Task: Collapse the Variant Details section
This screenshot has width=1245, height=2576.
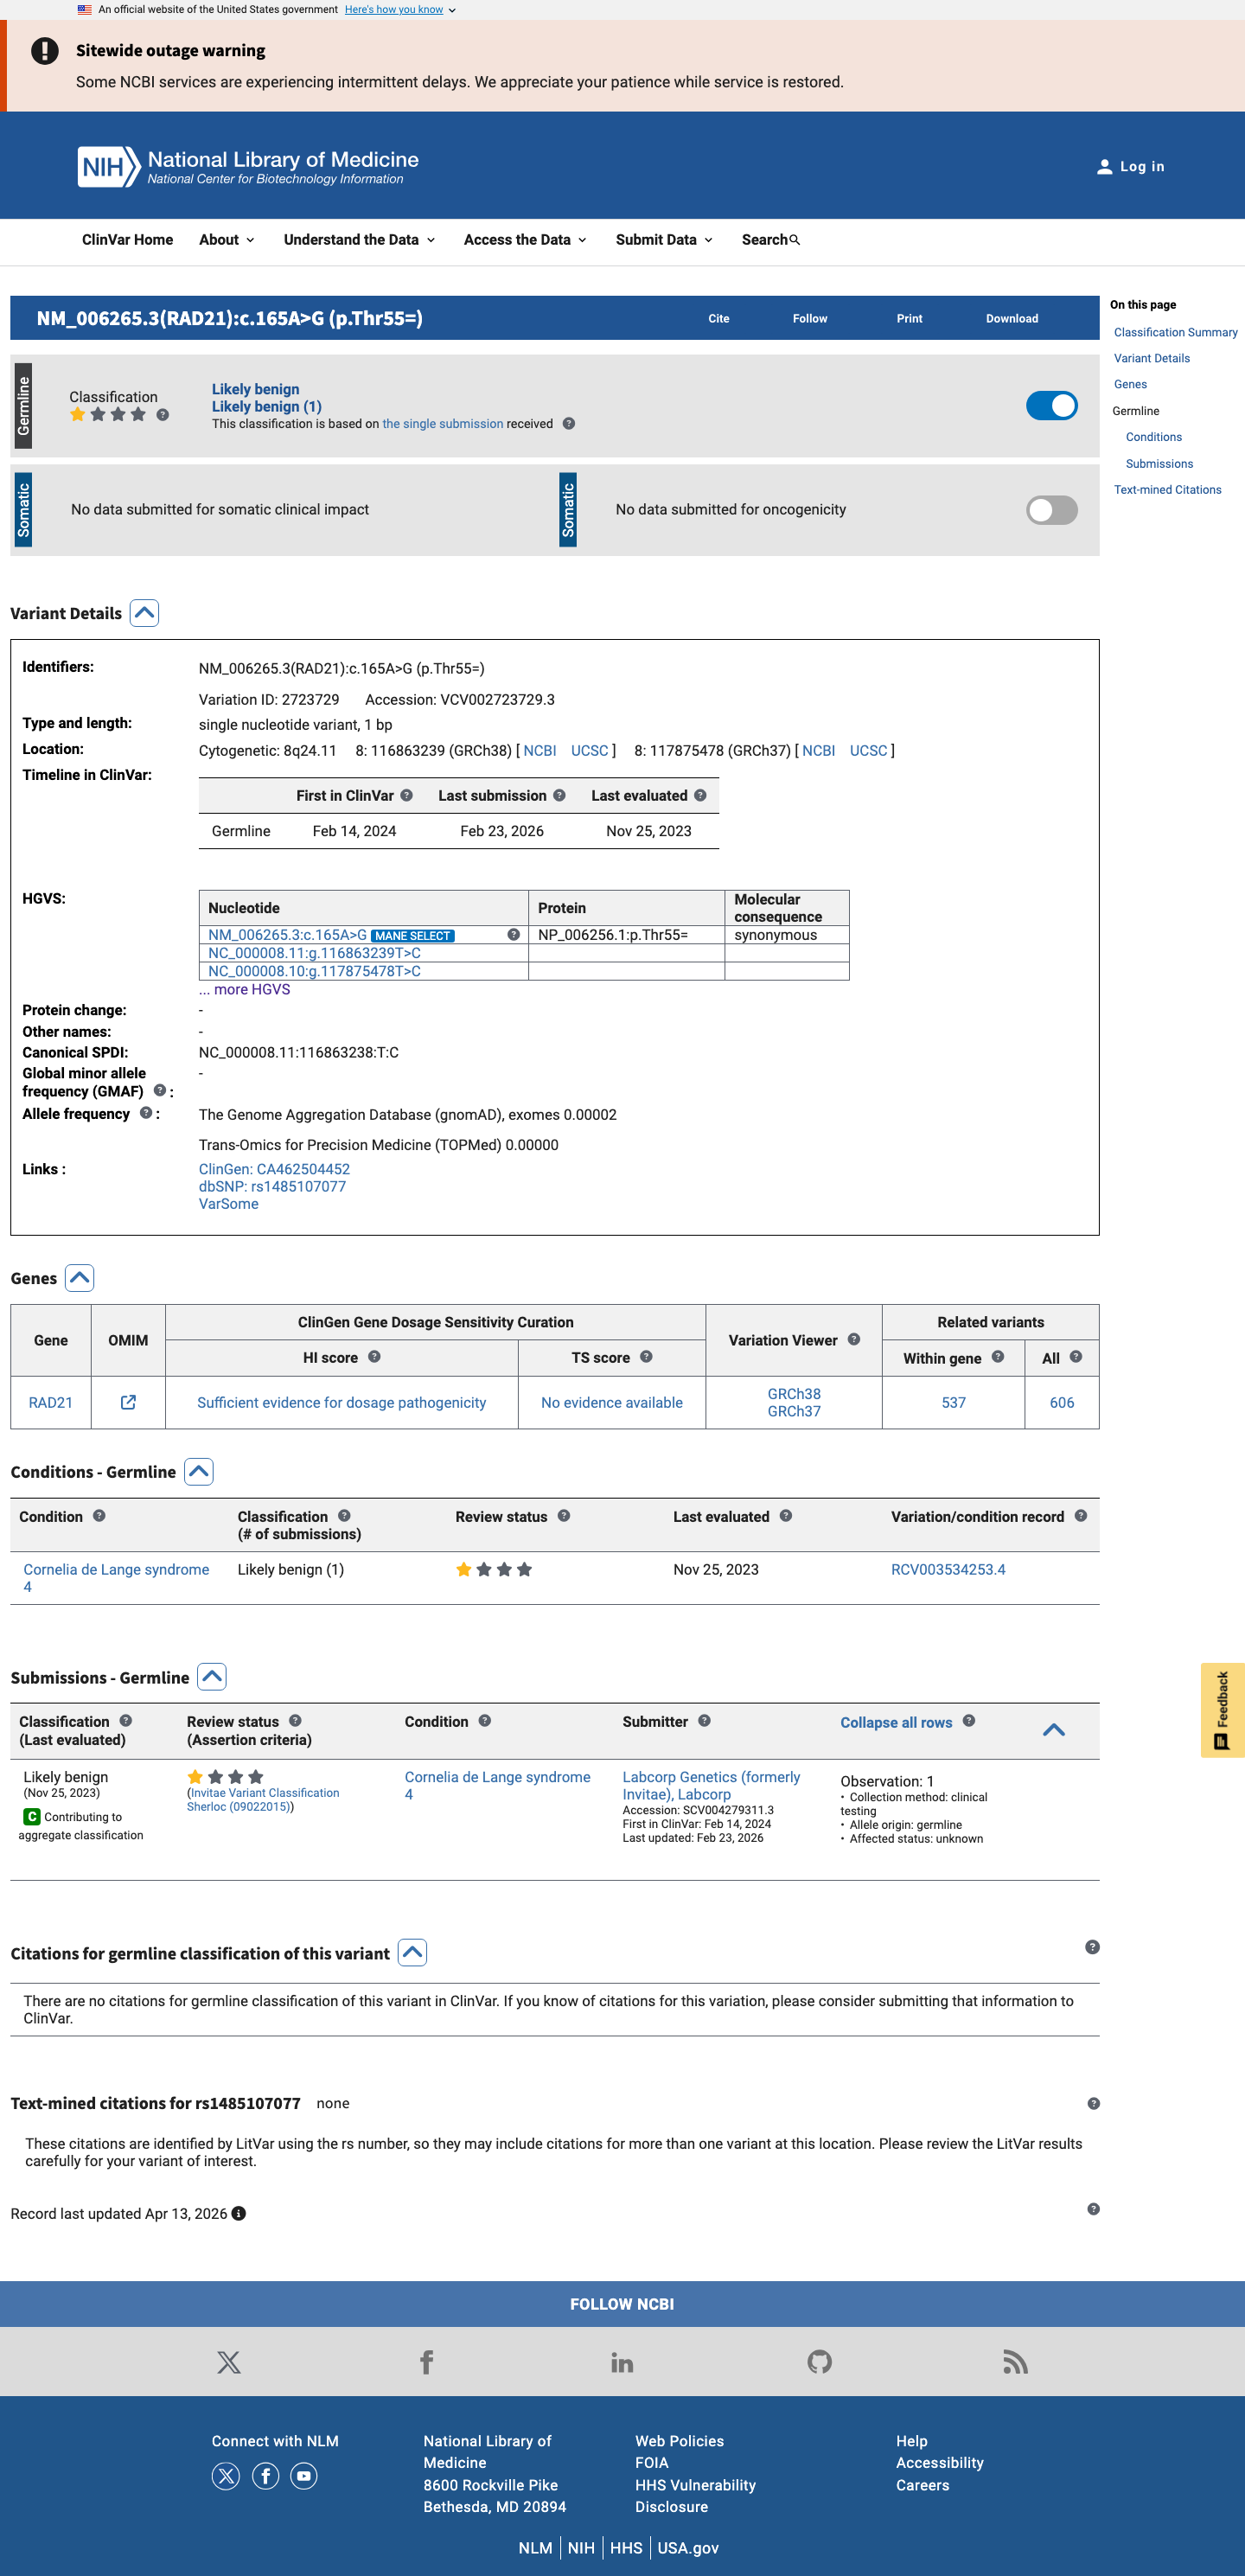Action: point(145,613)
